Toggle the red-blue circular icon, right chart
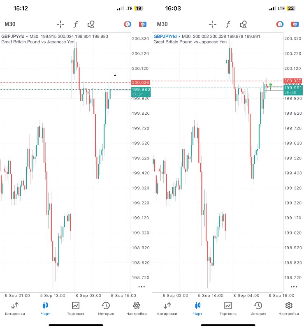Image resolution: width=304 pixels, height=329 pixels. [280, 24]
